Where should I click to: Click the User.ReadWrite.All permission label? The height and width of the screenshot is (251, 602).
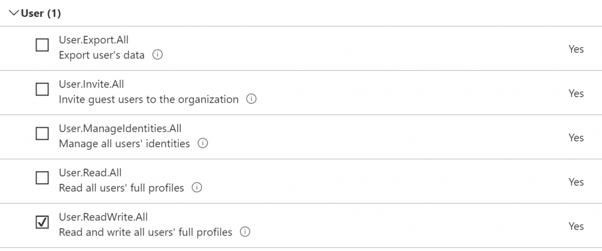point(102,218)
